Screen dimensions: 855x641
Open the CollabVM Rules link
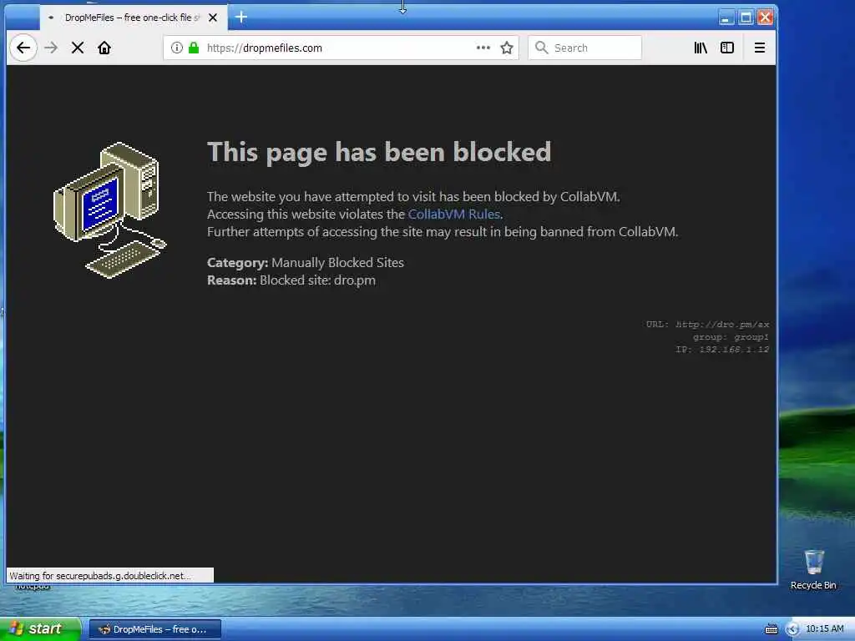click(x=453, y=215)
